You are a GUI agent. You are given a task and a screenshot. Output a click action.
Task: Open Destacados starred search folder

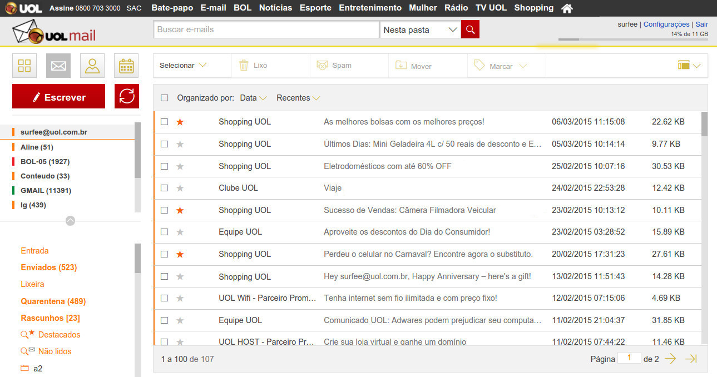[x=51, y=335]
